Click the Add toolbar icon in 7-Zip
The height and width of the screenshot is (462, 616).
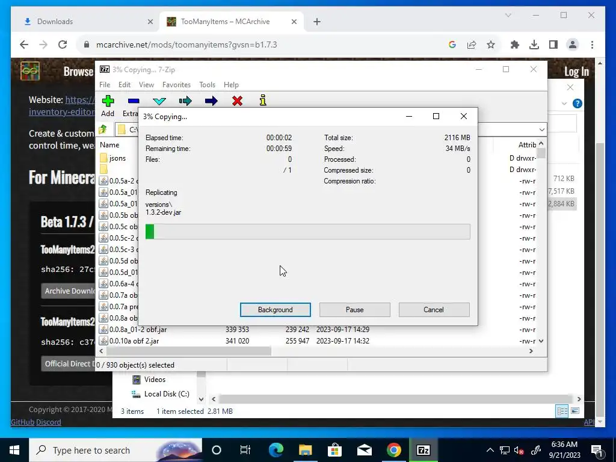tap(108, 101)
